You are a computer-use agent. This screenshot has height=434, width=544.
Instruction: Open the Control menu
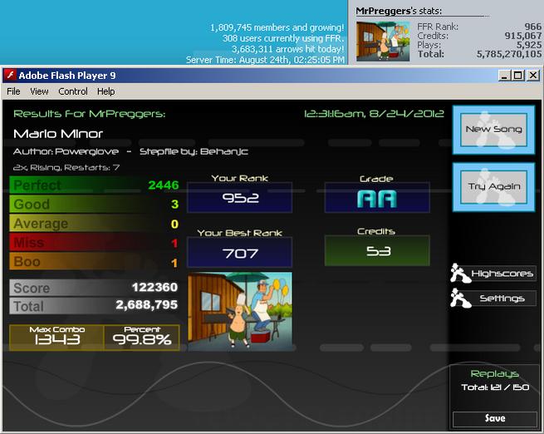pos(73,91)
